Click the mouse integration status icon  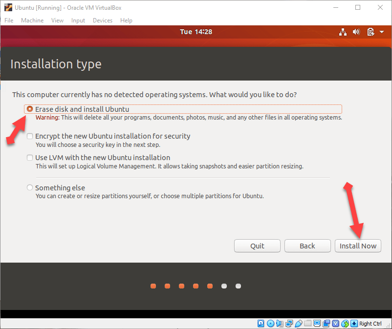pyautogui.click(x=345, y=324)
